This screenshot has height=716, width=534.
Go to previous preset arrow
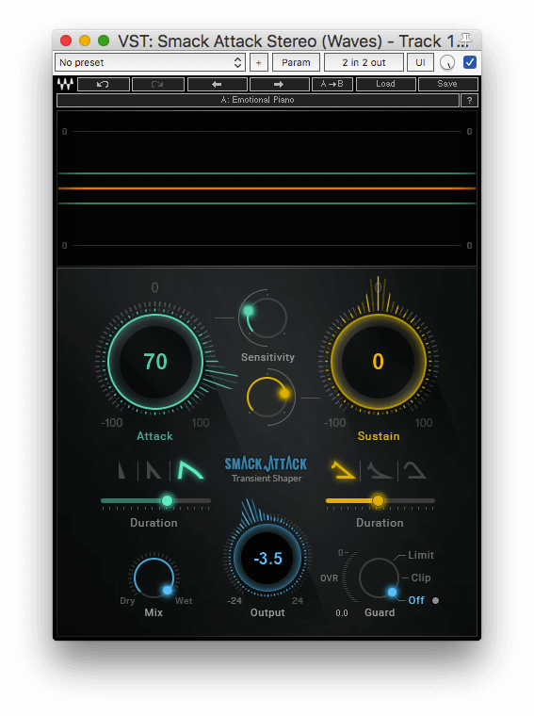coord(218,84)
